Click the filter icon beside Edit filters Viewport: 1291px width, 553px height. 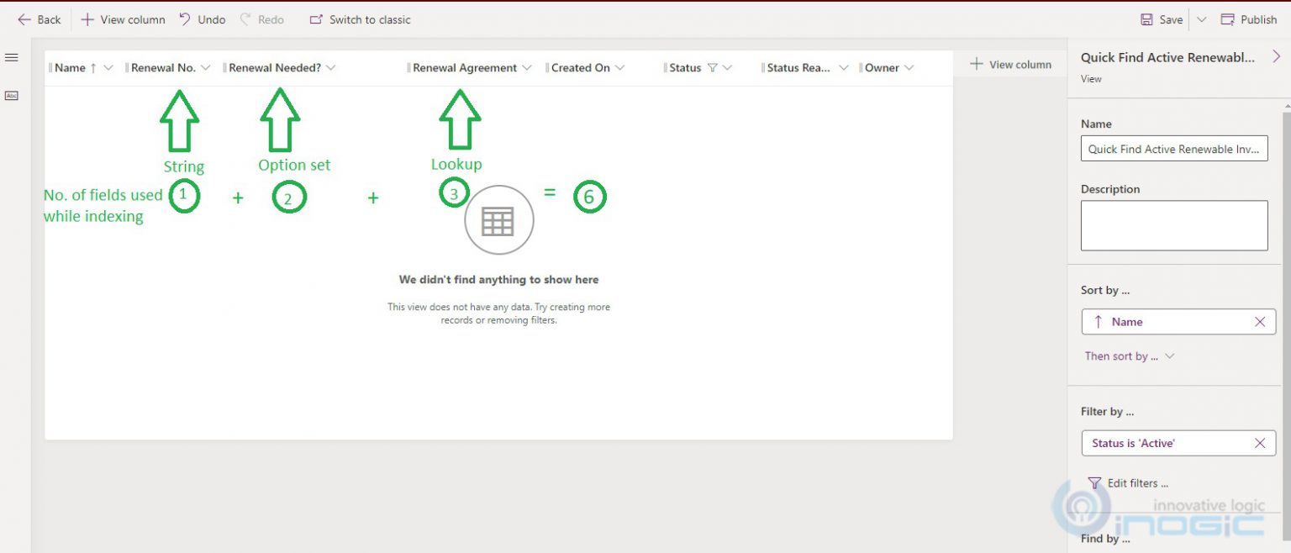click(1094, 483)
